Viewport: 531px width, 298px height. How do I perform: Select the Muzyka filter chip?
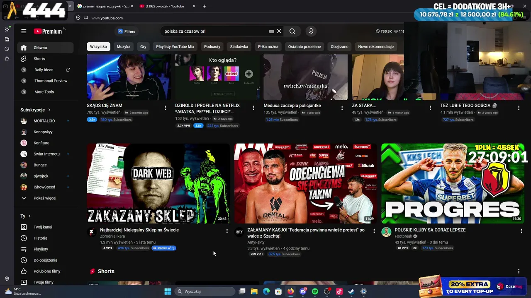(124, 47)
